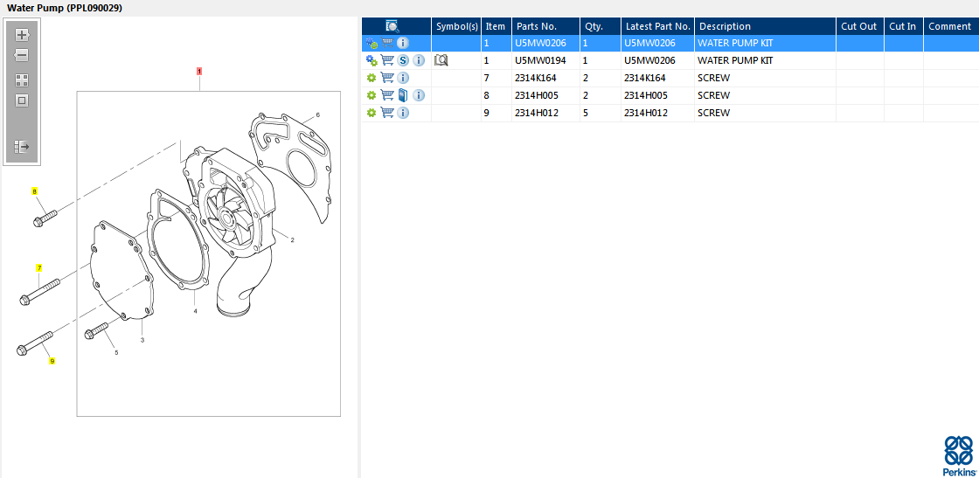Click green gear icon for 2314K164

pyautogui.click(x=371, y=78)
